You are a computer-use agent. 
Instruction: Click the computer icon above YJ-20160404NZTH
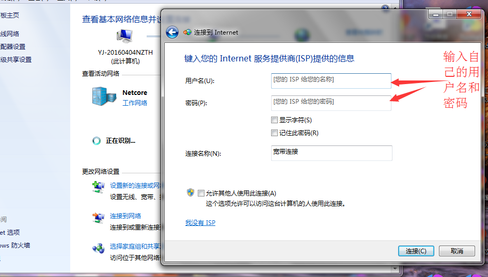(x=124, y=36)
